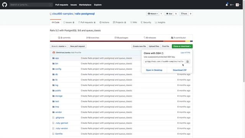Click the .gitignore file icon
Screen dimensions: 245x138
53,118
